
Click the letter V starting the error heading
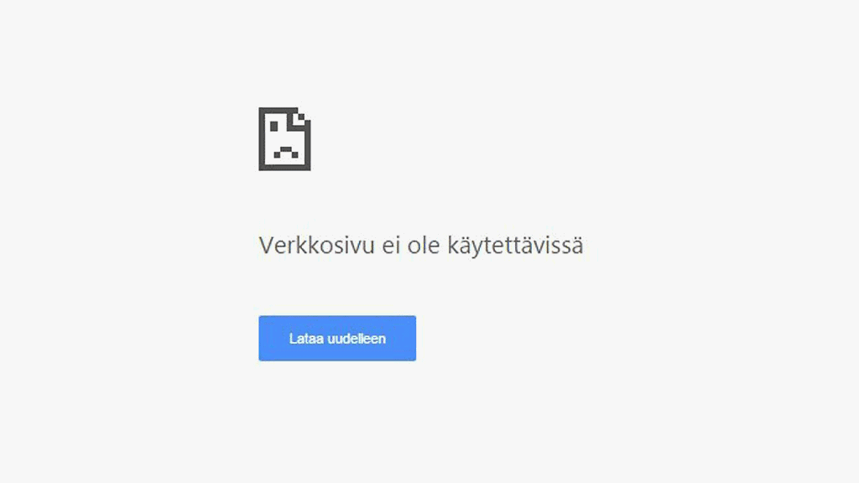(266, 246)
